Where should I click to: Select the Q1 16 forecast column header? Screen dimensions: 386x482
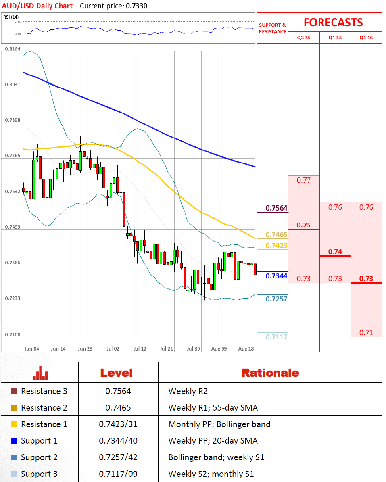point(366,38)
